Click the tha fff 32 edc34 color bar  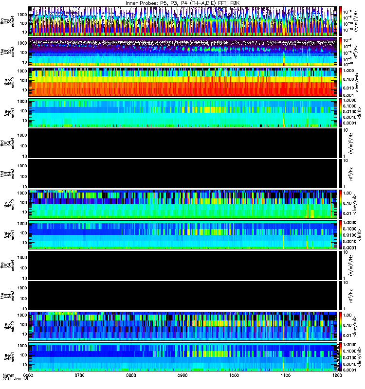[x=341, y=21]
